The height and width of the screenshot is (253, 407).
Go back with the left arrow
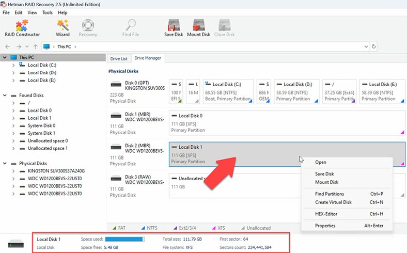click(x=8, y=46)
